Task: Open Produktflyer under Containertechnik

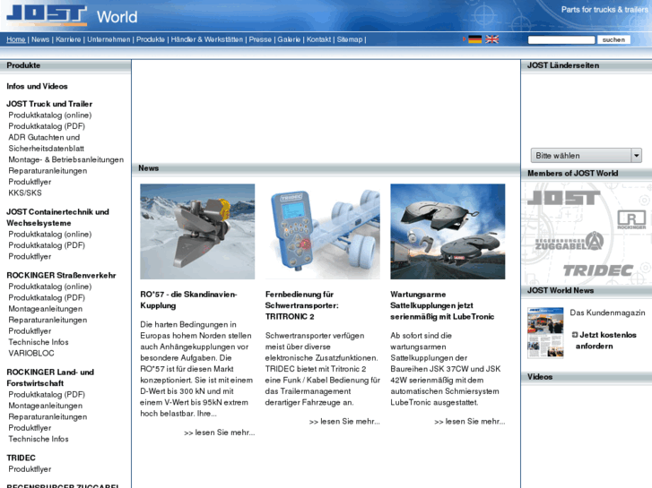Action: 30,257
